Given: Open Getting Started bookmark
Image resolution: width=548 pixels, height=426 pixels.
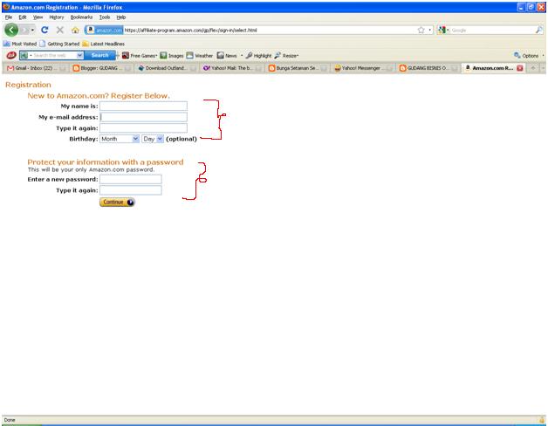Looking at the screenshot, I should (59, 44).
